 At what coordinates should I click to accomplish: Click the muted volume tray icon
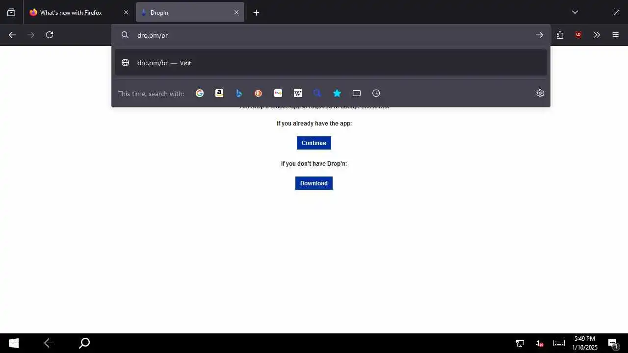(539, 343)
